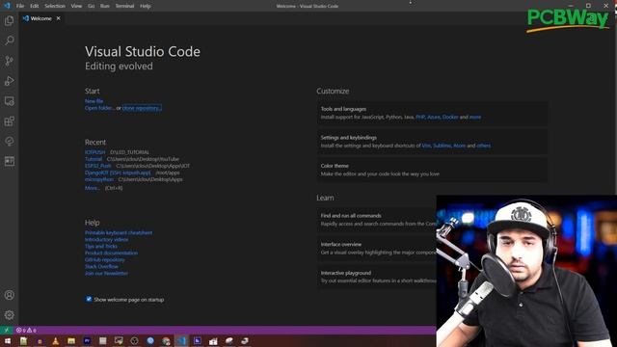Click the Atom keybindings link
This screenshot has height=347, width=617.
coord(459,146)
